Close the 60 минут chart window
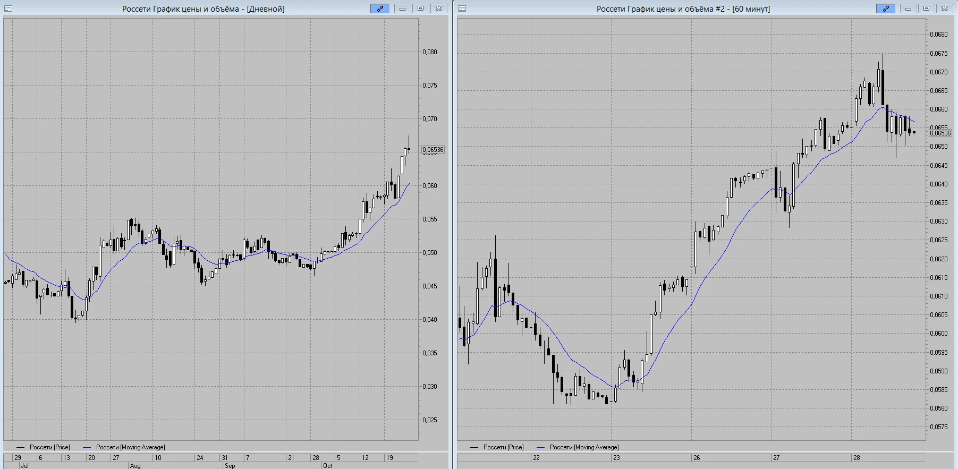The image size is (958, 469). click(944, 8)
